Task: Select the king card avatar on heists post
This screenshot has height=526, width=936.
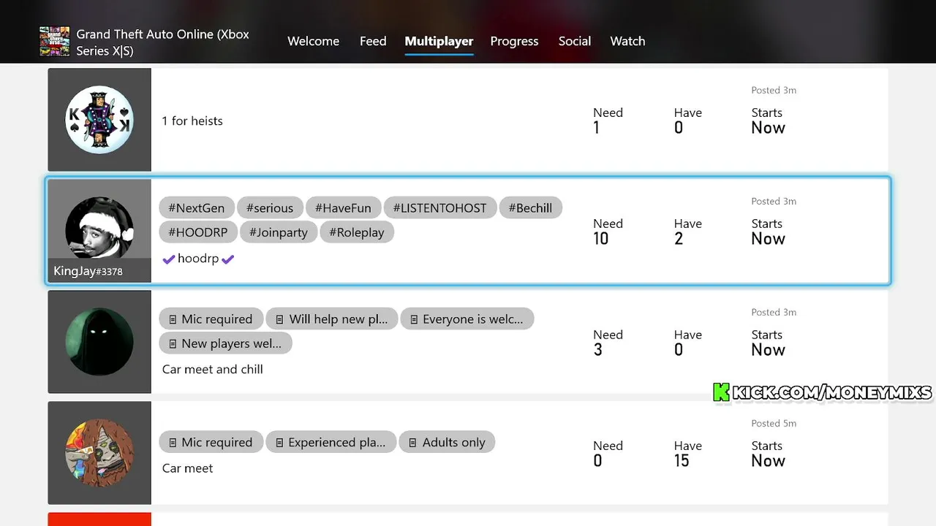Action: tap(99, 120)
